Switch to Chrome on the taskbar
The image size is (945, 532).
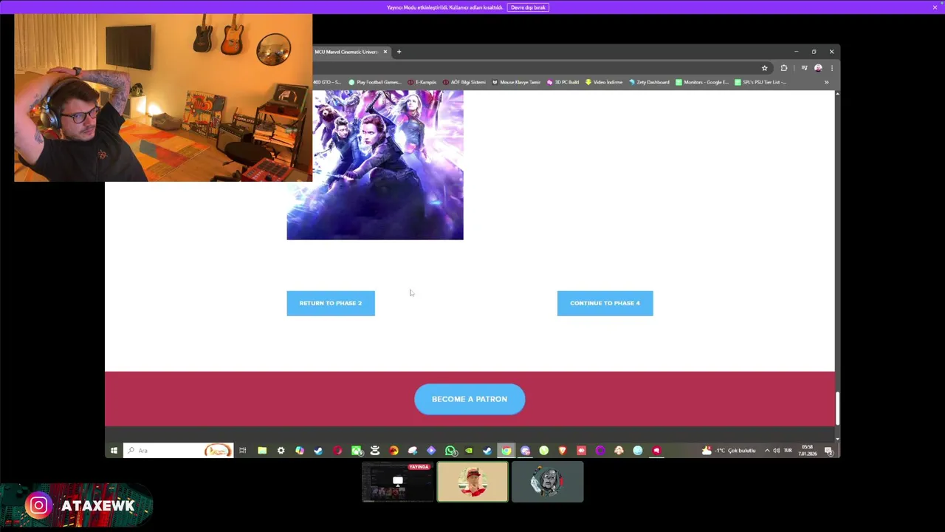click(506, 451)
